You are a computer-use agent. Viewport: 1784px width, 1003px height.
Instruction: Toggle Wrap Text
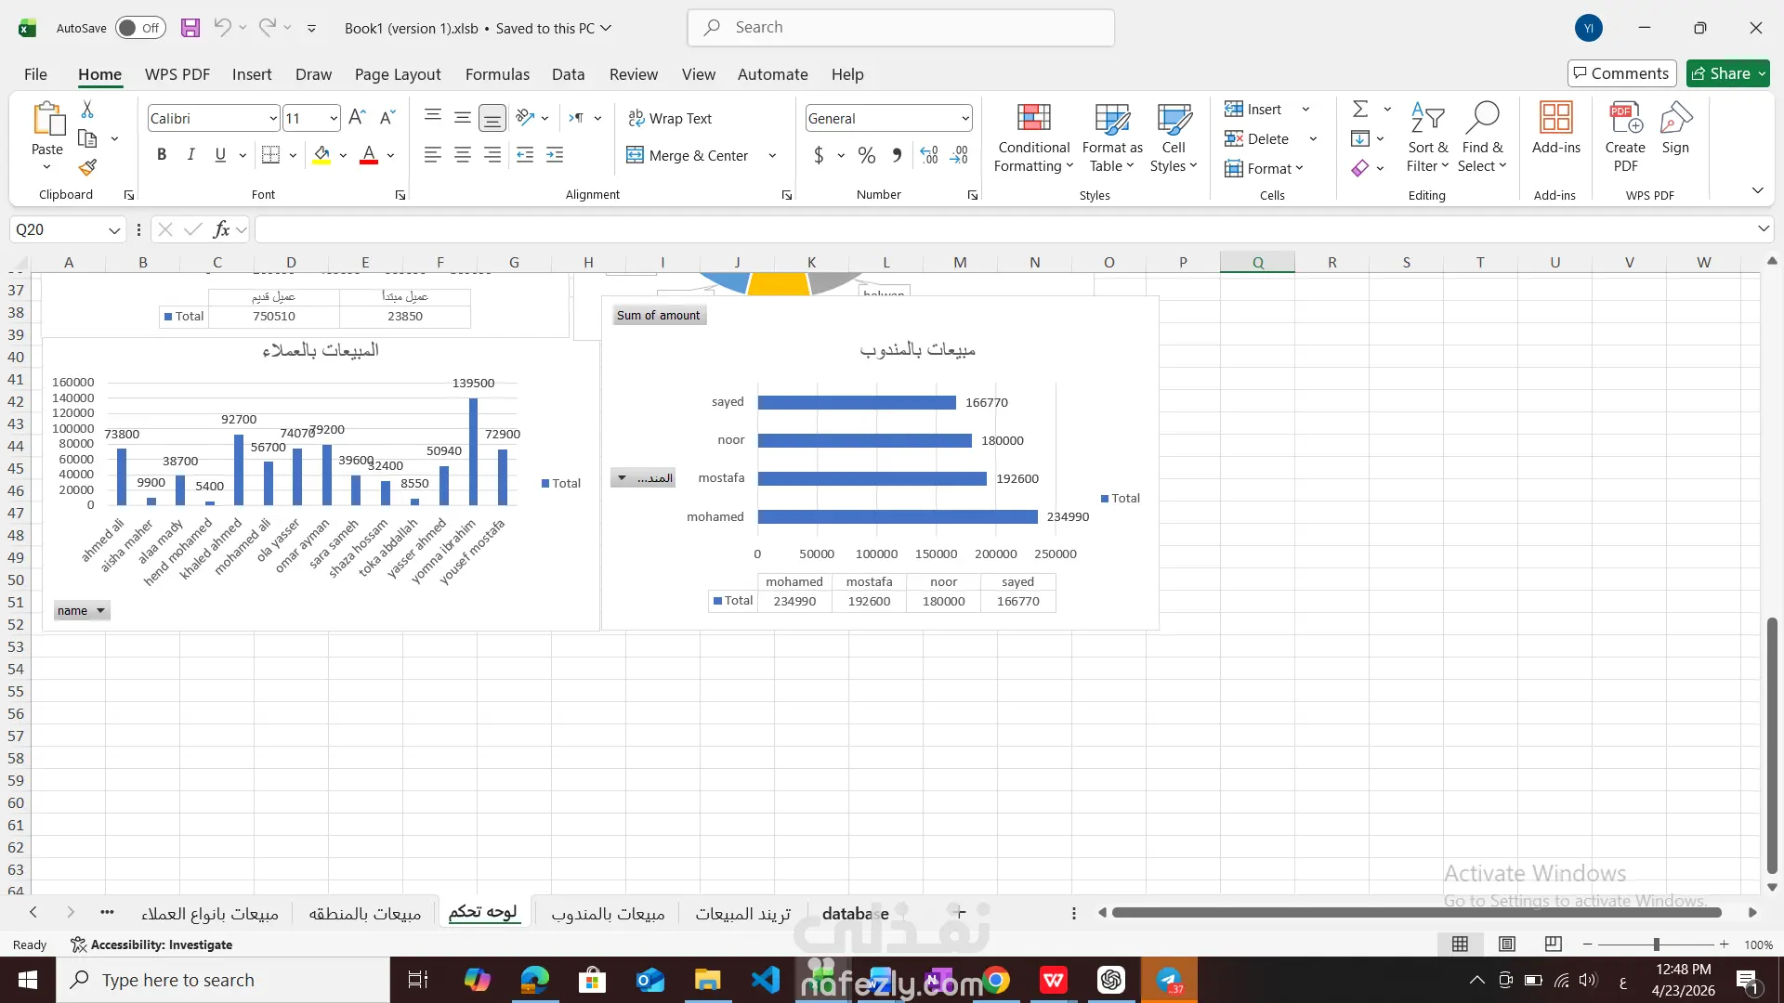(670, 118)
